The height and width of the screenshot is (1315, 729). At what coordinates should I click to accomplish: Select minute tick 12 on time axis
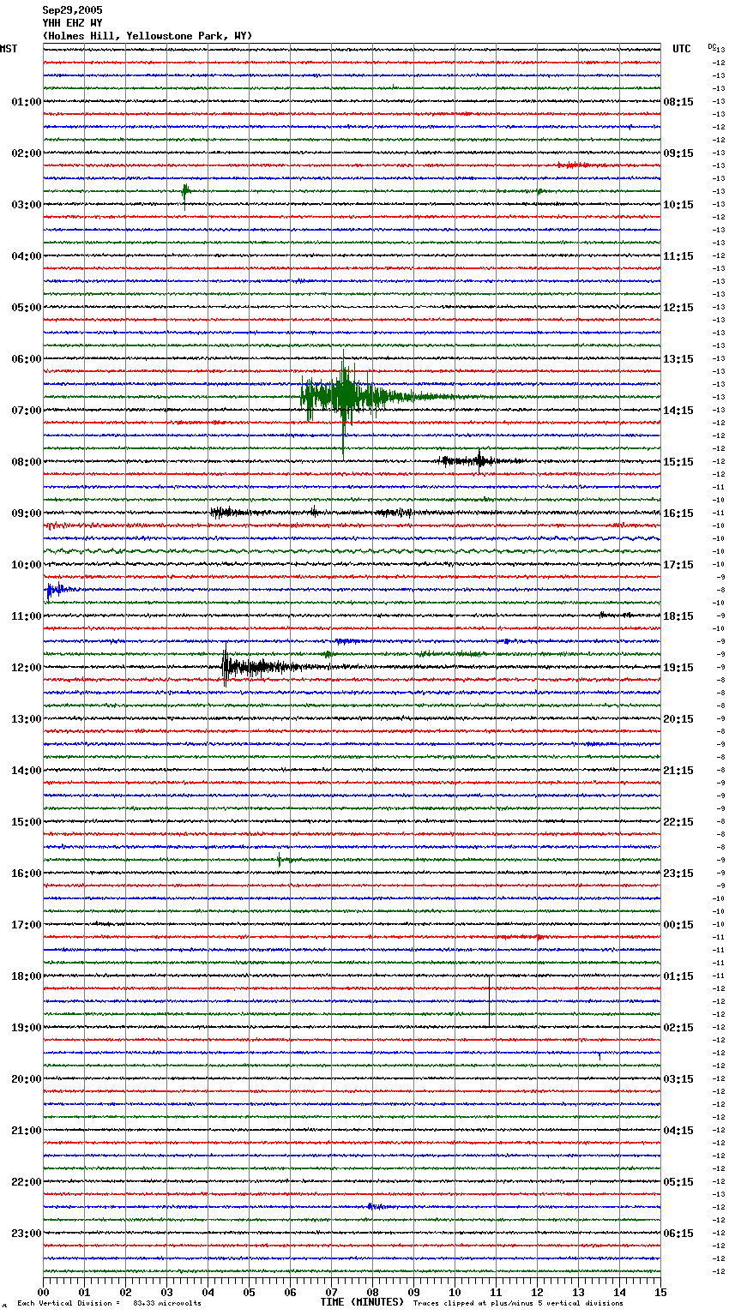coord(537,1293)
